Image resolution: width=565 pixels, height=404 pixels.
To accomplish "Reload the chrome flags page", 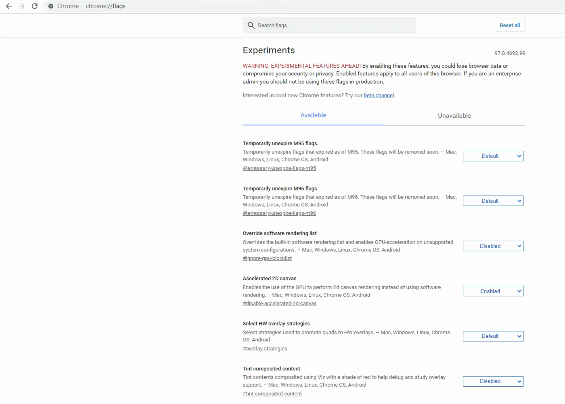I will point(35,6).
